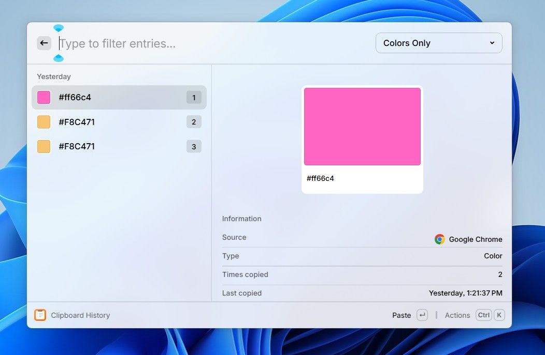This screenshot has height=355, width=545.
Task: Click the Clipboard History icon in the footer
Action: pos(40,315)
